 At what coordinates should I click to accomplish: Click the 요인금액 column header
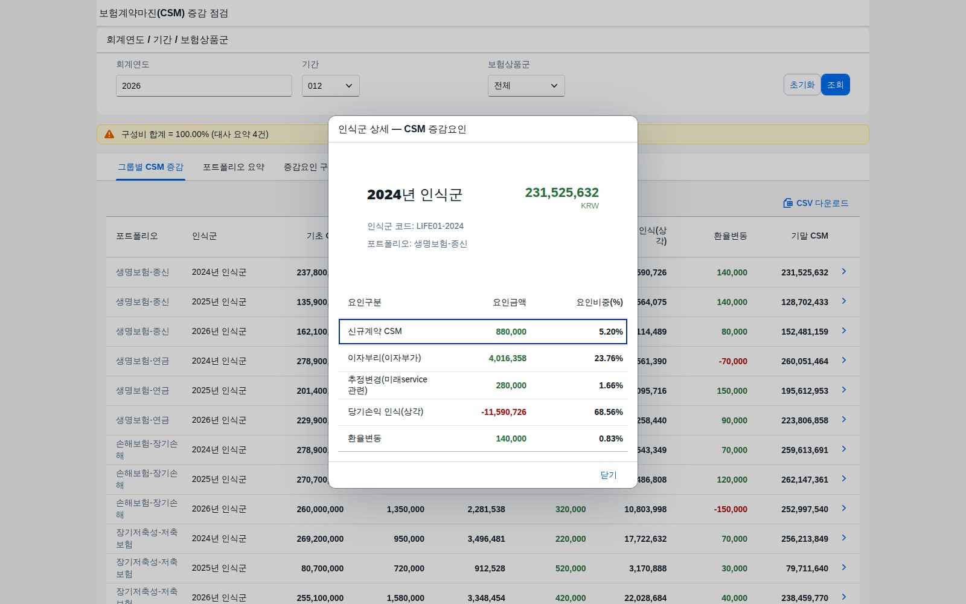(x=510, y=303)
